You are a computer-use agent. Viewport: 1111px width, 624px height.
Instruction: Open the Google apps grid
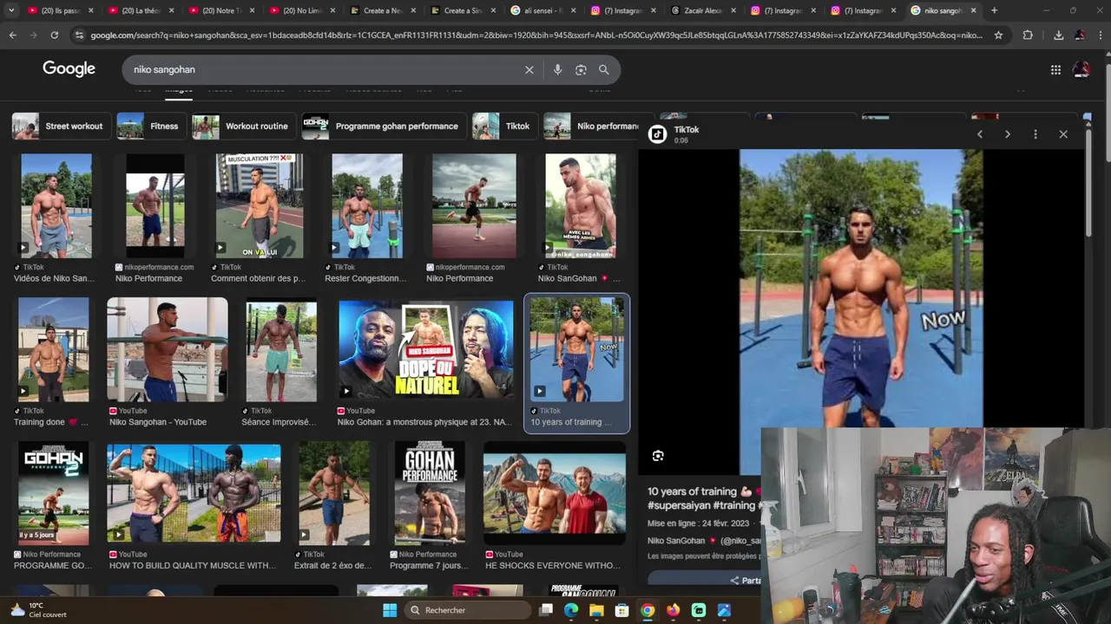click(x=1055, y=69)
